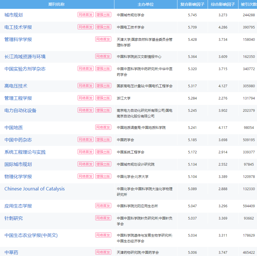Click 网络首发 tag on 电工技术学报 row
The image size is (257, 256).
pos(86,27)
